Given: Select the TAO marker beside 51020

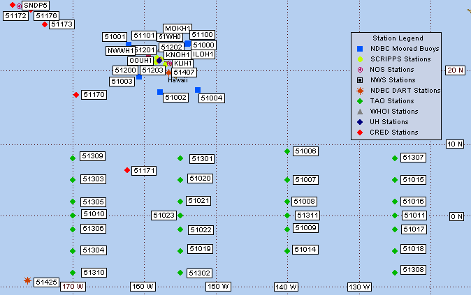Looking at the screenshot, I should 180,180.
